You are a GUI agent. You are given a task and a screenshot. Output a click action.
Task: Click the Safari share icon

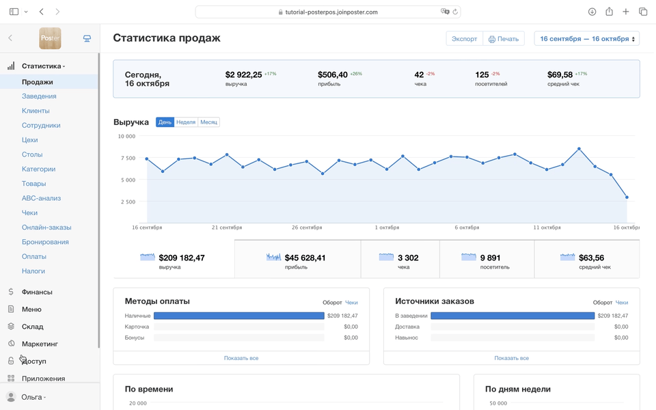pyautogui.click(x=609, y=12)
